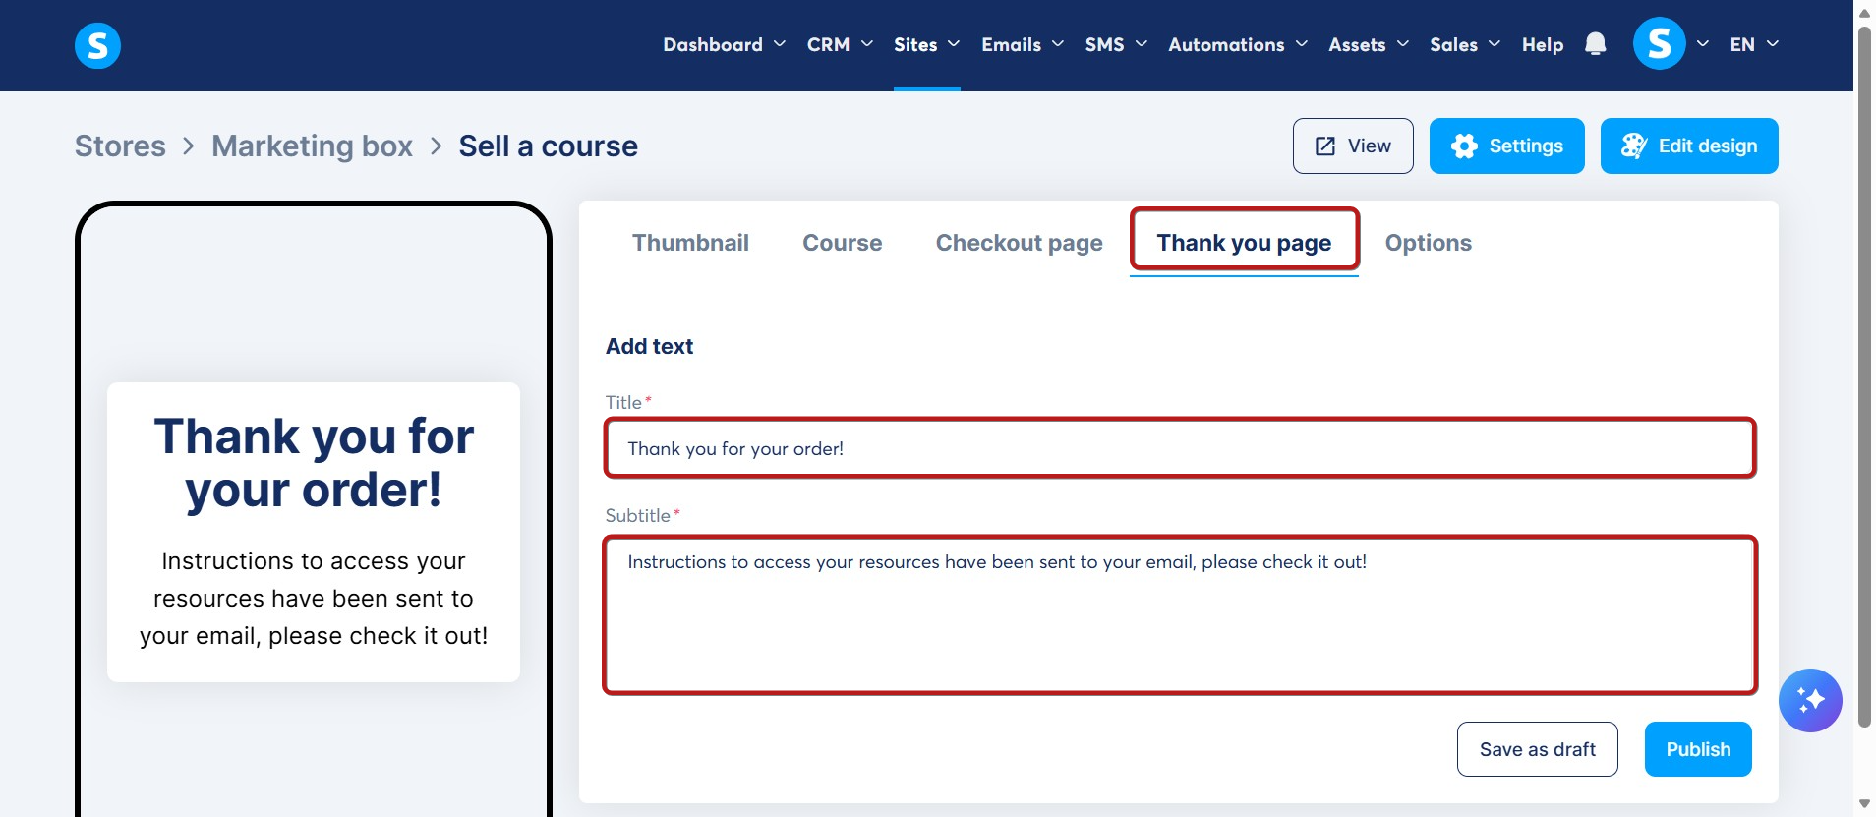
Task: Open the store Settings button
Action: (x=1506, y=146)
